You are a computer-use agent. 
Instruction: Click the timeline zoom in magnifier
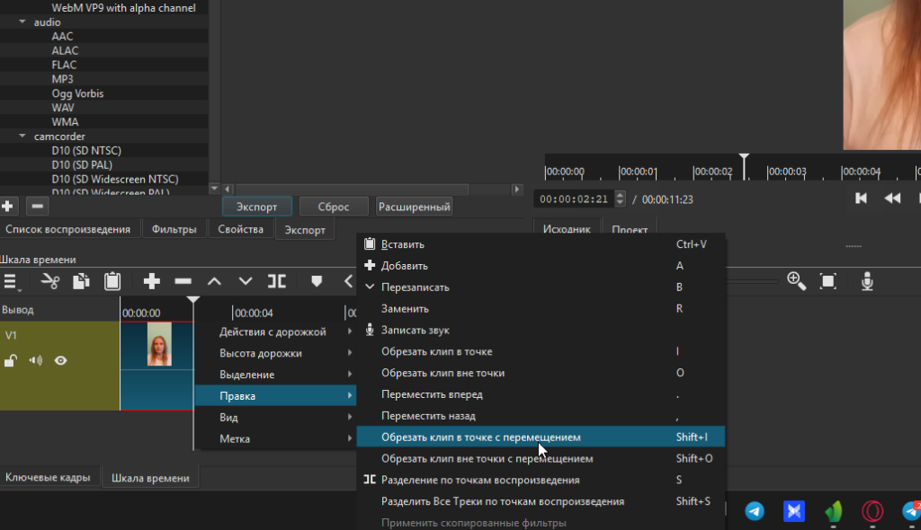(x=796, y=281)
